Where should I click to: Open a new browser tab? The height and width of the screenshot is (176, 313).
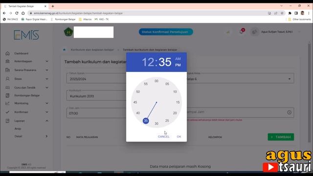click(53, 6)
